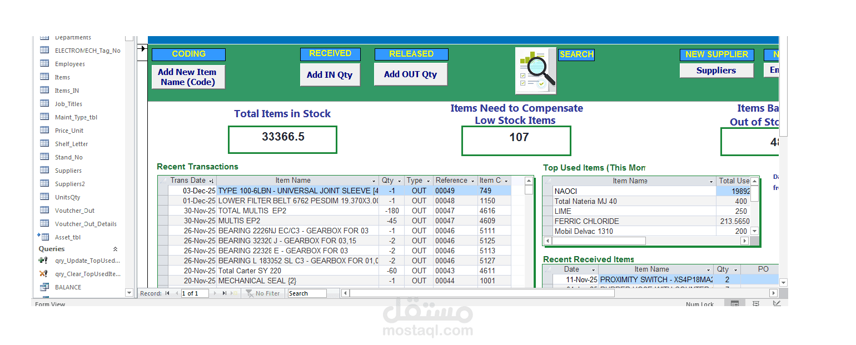Click the Total Items in Stock value box
The width and height of the screenshot is (856, 345).
[282, 139]
